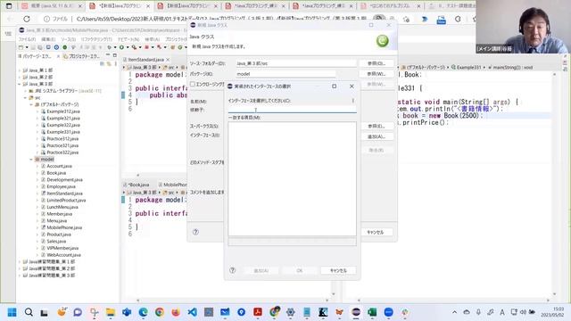Open the ソース(S) menu in Eclipse
The image size is (571, 321).
tap(68, 39)
